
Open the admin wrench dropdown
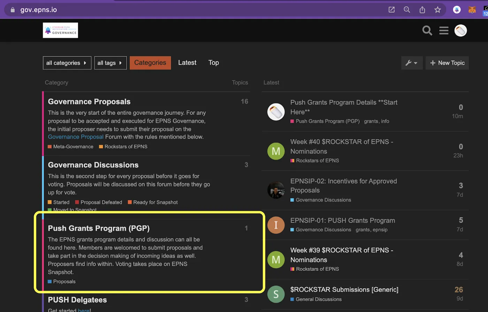(412, 63)
